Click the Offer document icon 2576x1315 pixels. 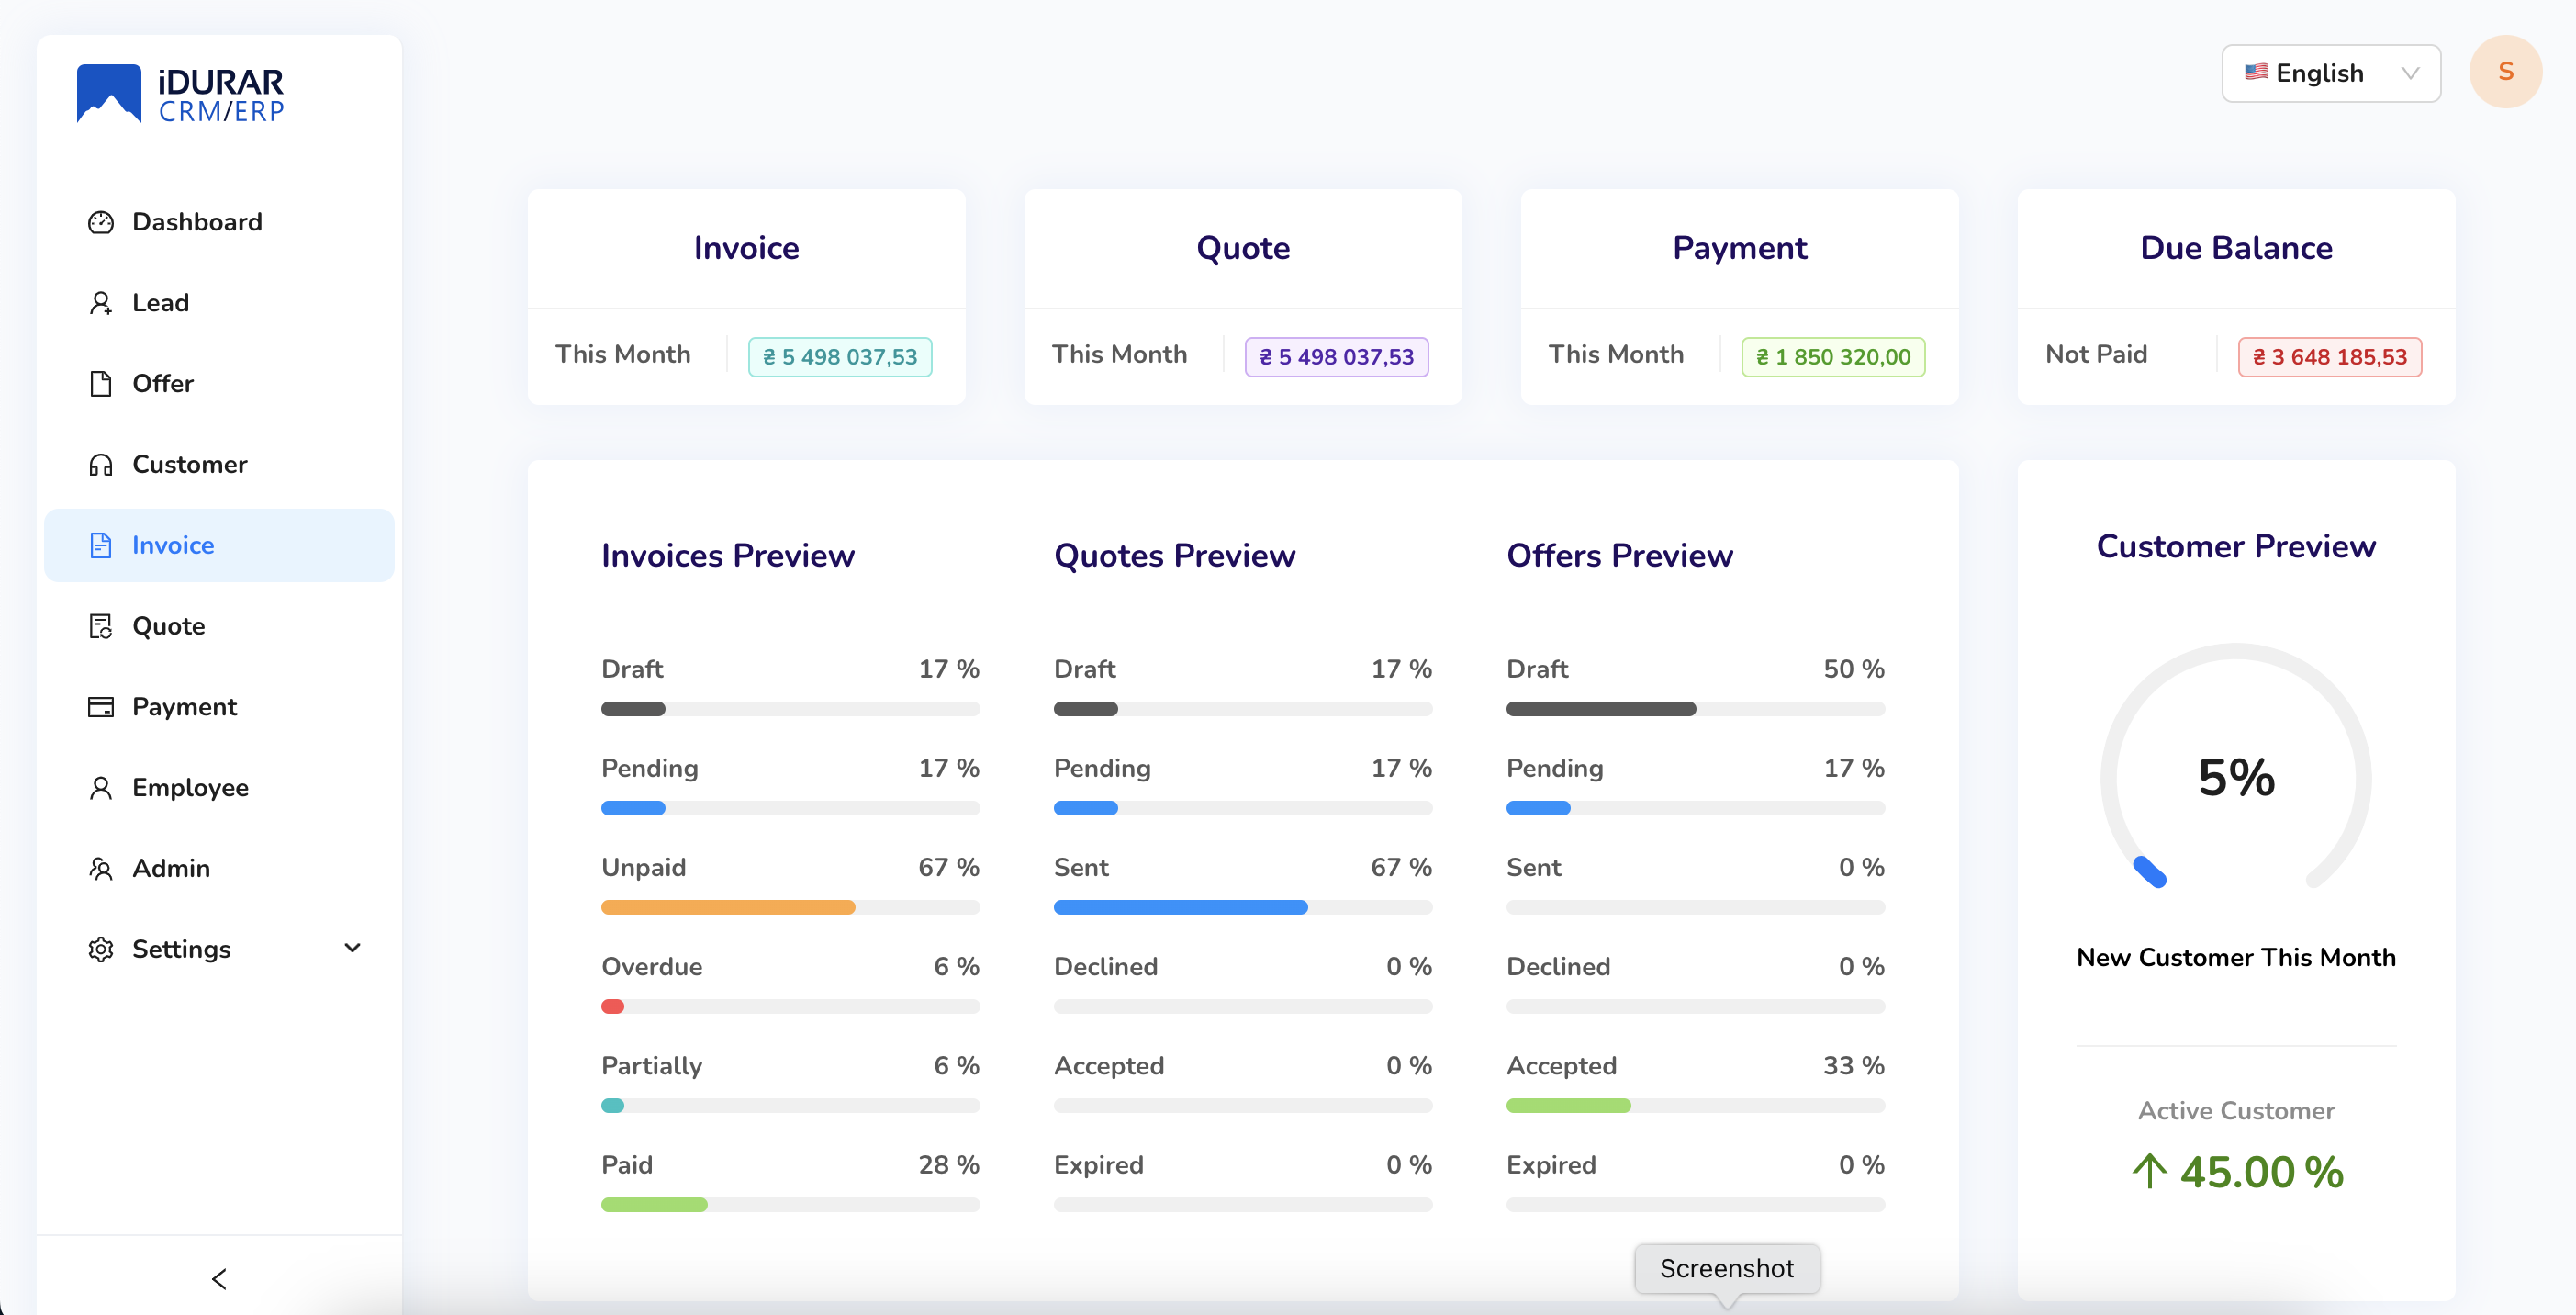(101, 384)
